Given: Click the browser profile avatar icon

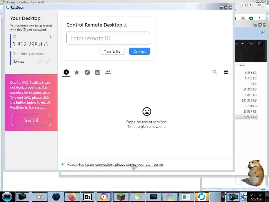Looking at the screenshot, I should point(242,18).
